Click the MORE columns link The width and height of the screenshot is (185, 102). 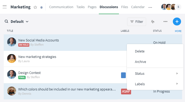(x=178, y=31)
